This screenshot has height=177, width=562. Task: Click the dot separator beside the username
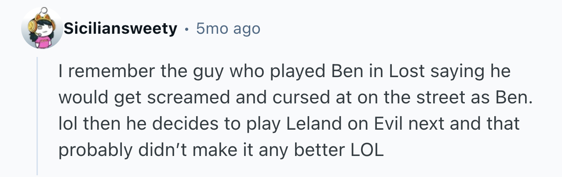(x=187, y=29)
